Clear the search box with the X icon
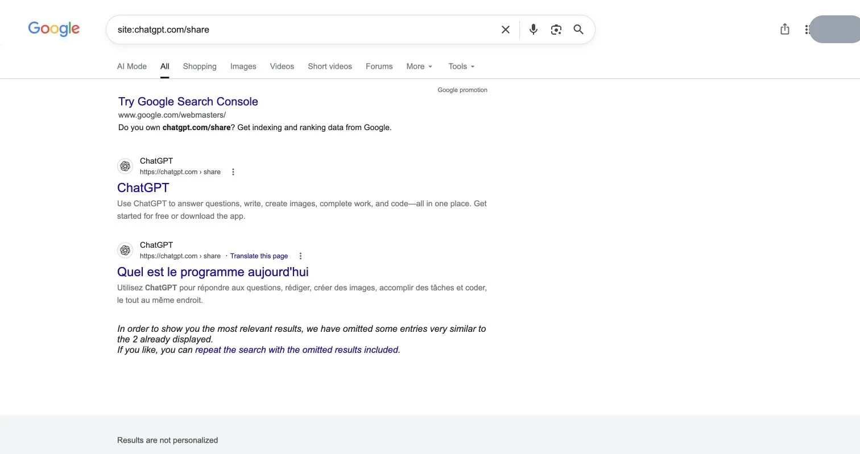The width and height of the screenshot is (860, 454). click(x=505, y=30)
